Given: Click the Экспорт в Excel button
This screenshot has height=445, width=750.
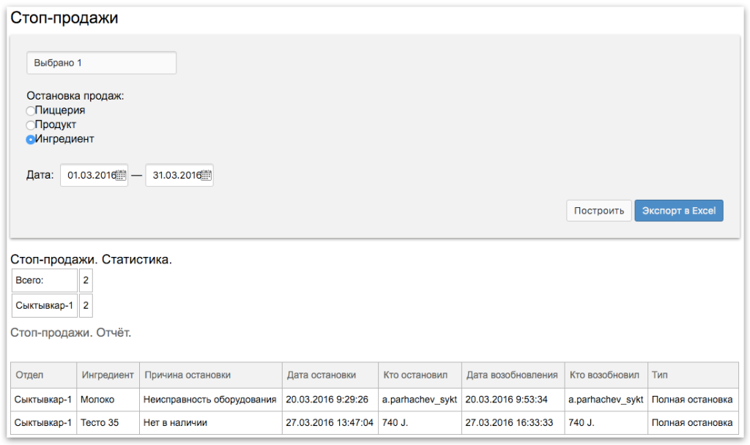Looking at the screenshot, I should [679, 211].
